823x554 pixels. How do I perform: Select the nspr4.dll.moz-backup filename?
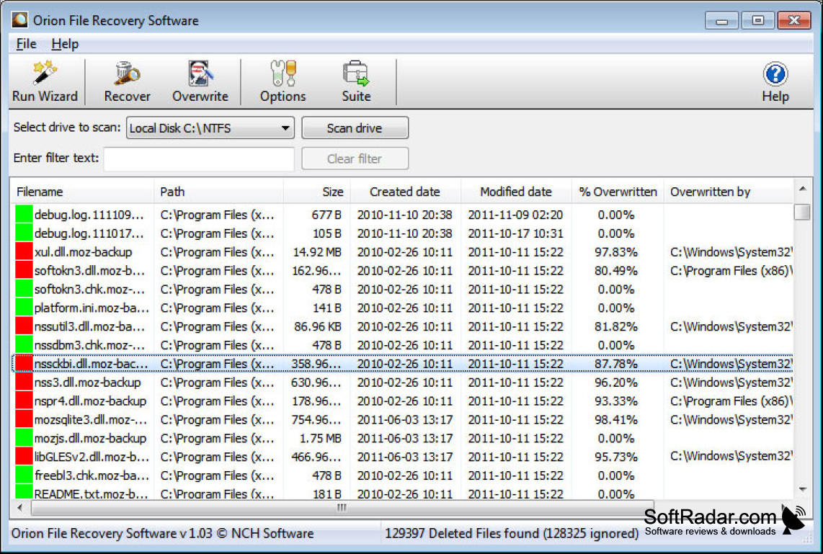pyautogui.click(x=90, y=401)
